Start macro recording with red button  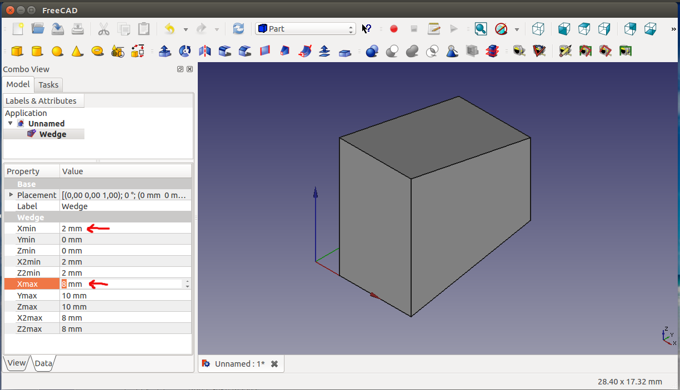click(394, 29)
